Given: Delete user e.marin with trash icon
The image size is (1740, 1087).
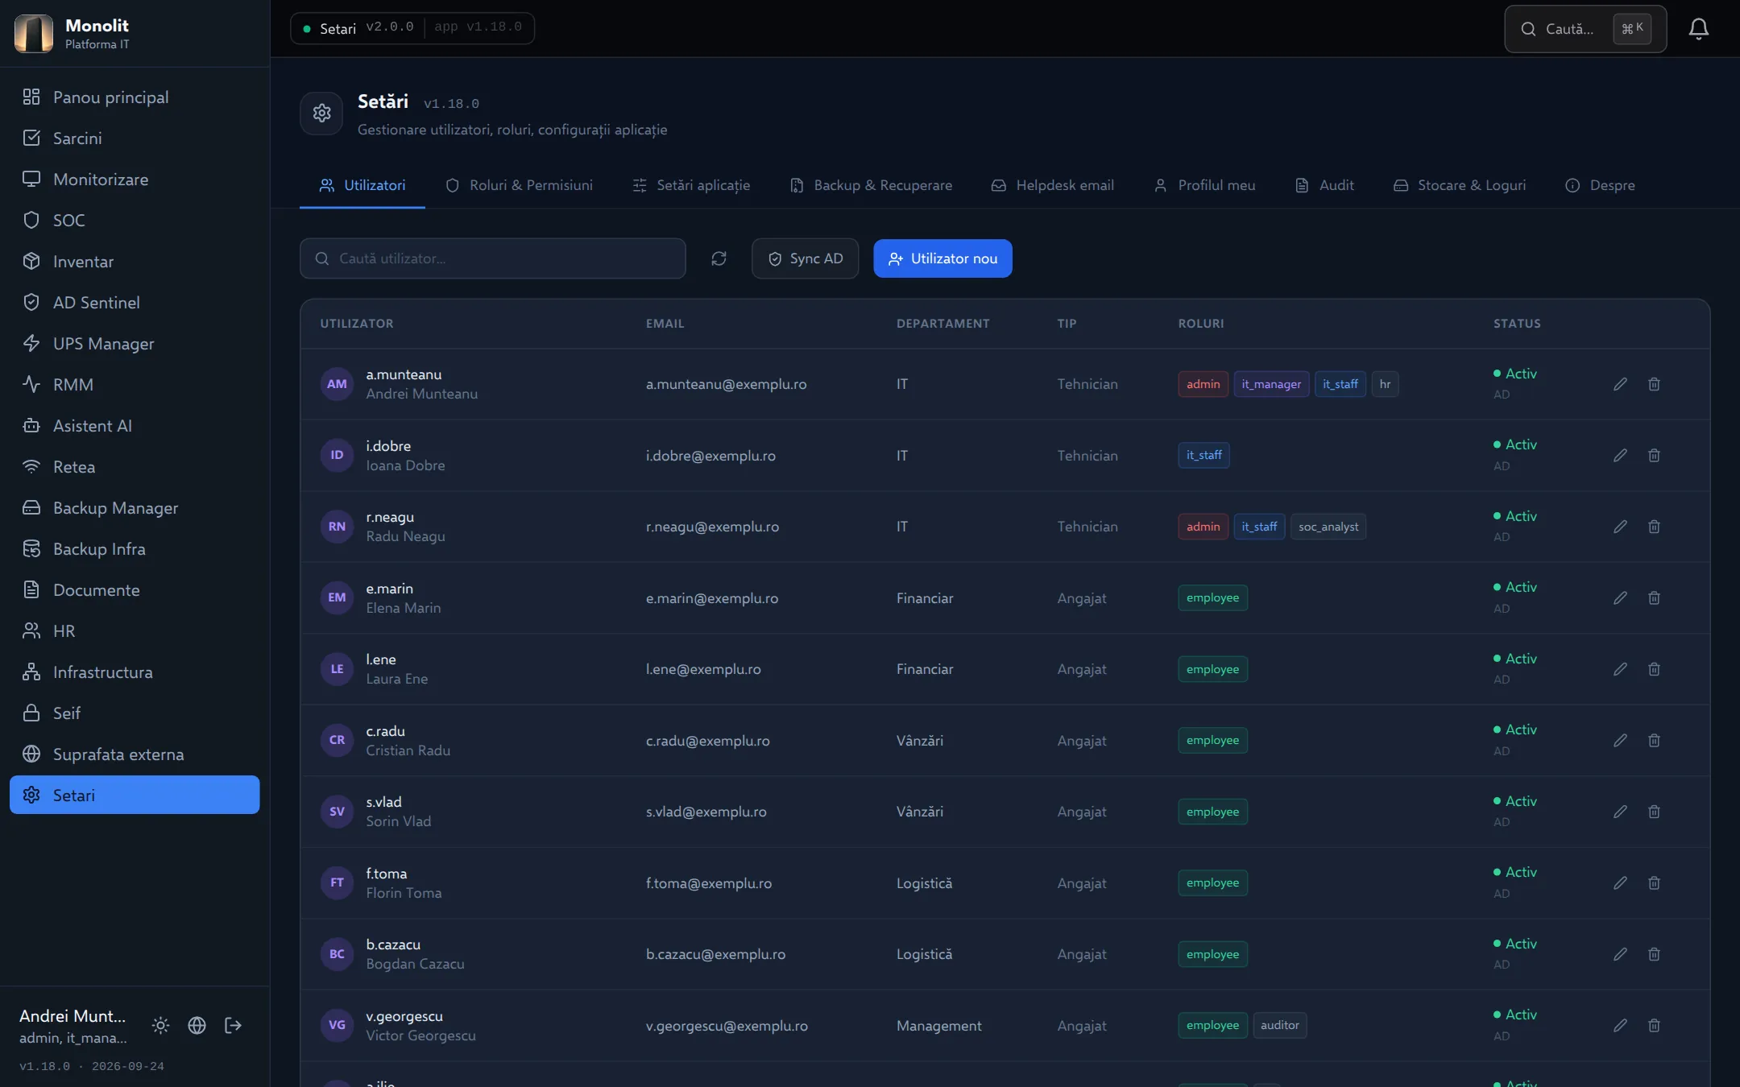Looking at the screenshot, I should click(x=1654, y=597).
